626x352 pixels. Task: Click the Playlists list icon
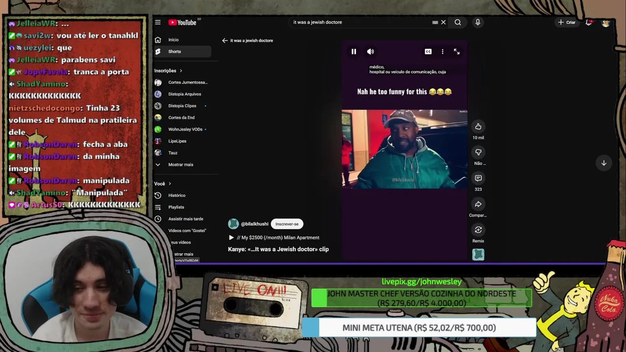pyautogui.click(x=158, y=207)
